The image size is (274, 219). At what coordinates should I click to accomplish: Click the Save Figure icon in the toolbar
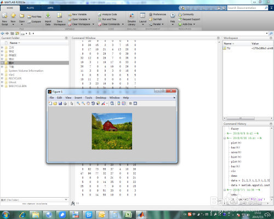click(x=60, y=103)
